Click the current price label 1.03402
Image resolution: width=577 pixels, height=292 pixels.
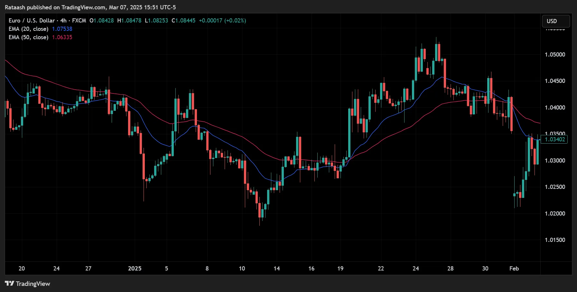point(555,139)
